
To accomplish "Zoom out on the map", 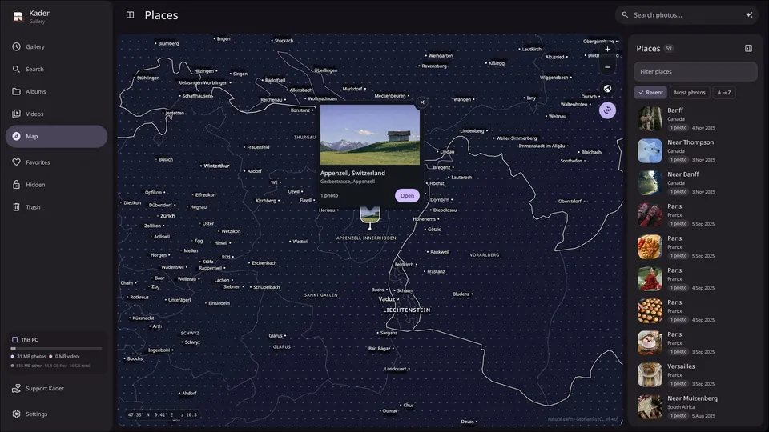I will pyautogui.click(x=607, y=67).
